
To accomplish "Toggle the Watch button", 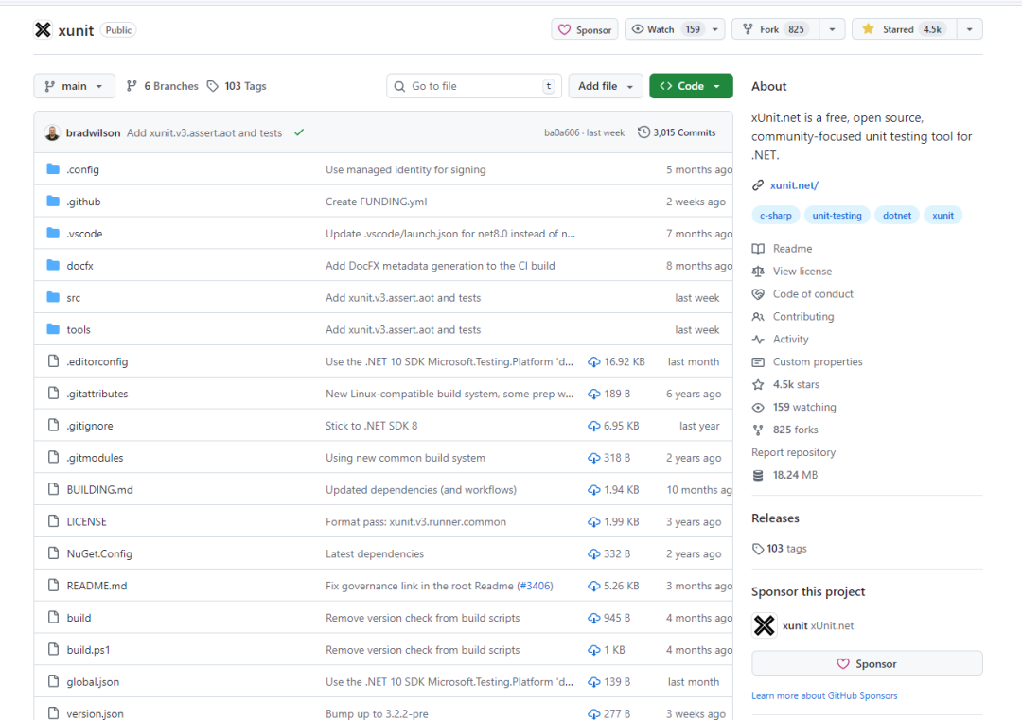I will point(665,29).
